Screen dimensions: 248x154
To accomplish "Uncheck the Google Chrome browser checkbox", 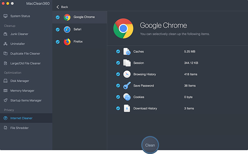I will (58, 17).
